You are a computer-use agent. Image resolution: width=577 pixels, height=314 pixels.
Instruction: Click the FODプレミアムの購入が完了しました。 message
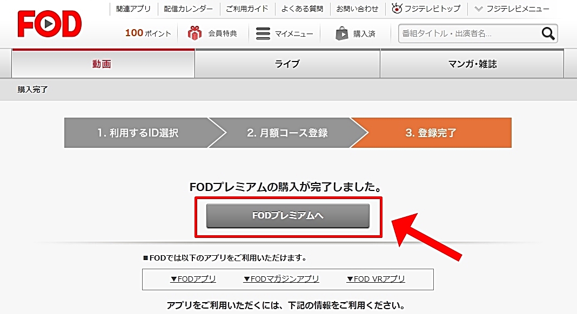click(x=286, y=187)
